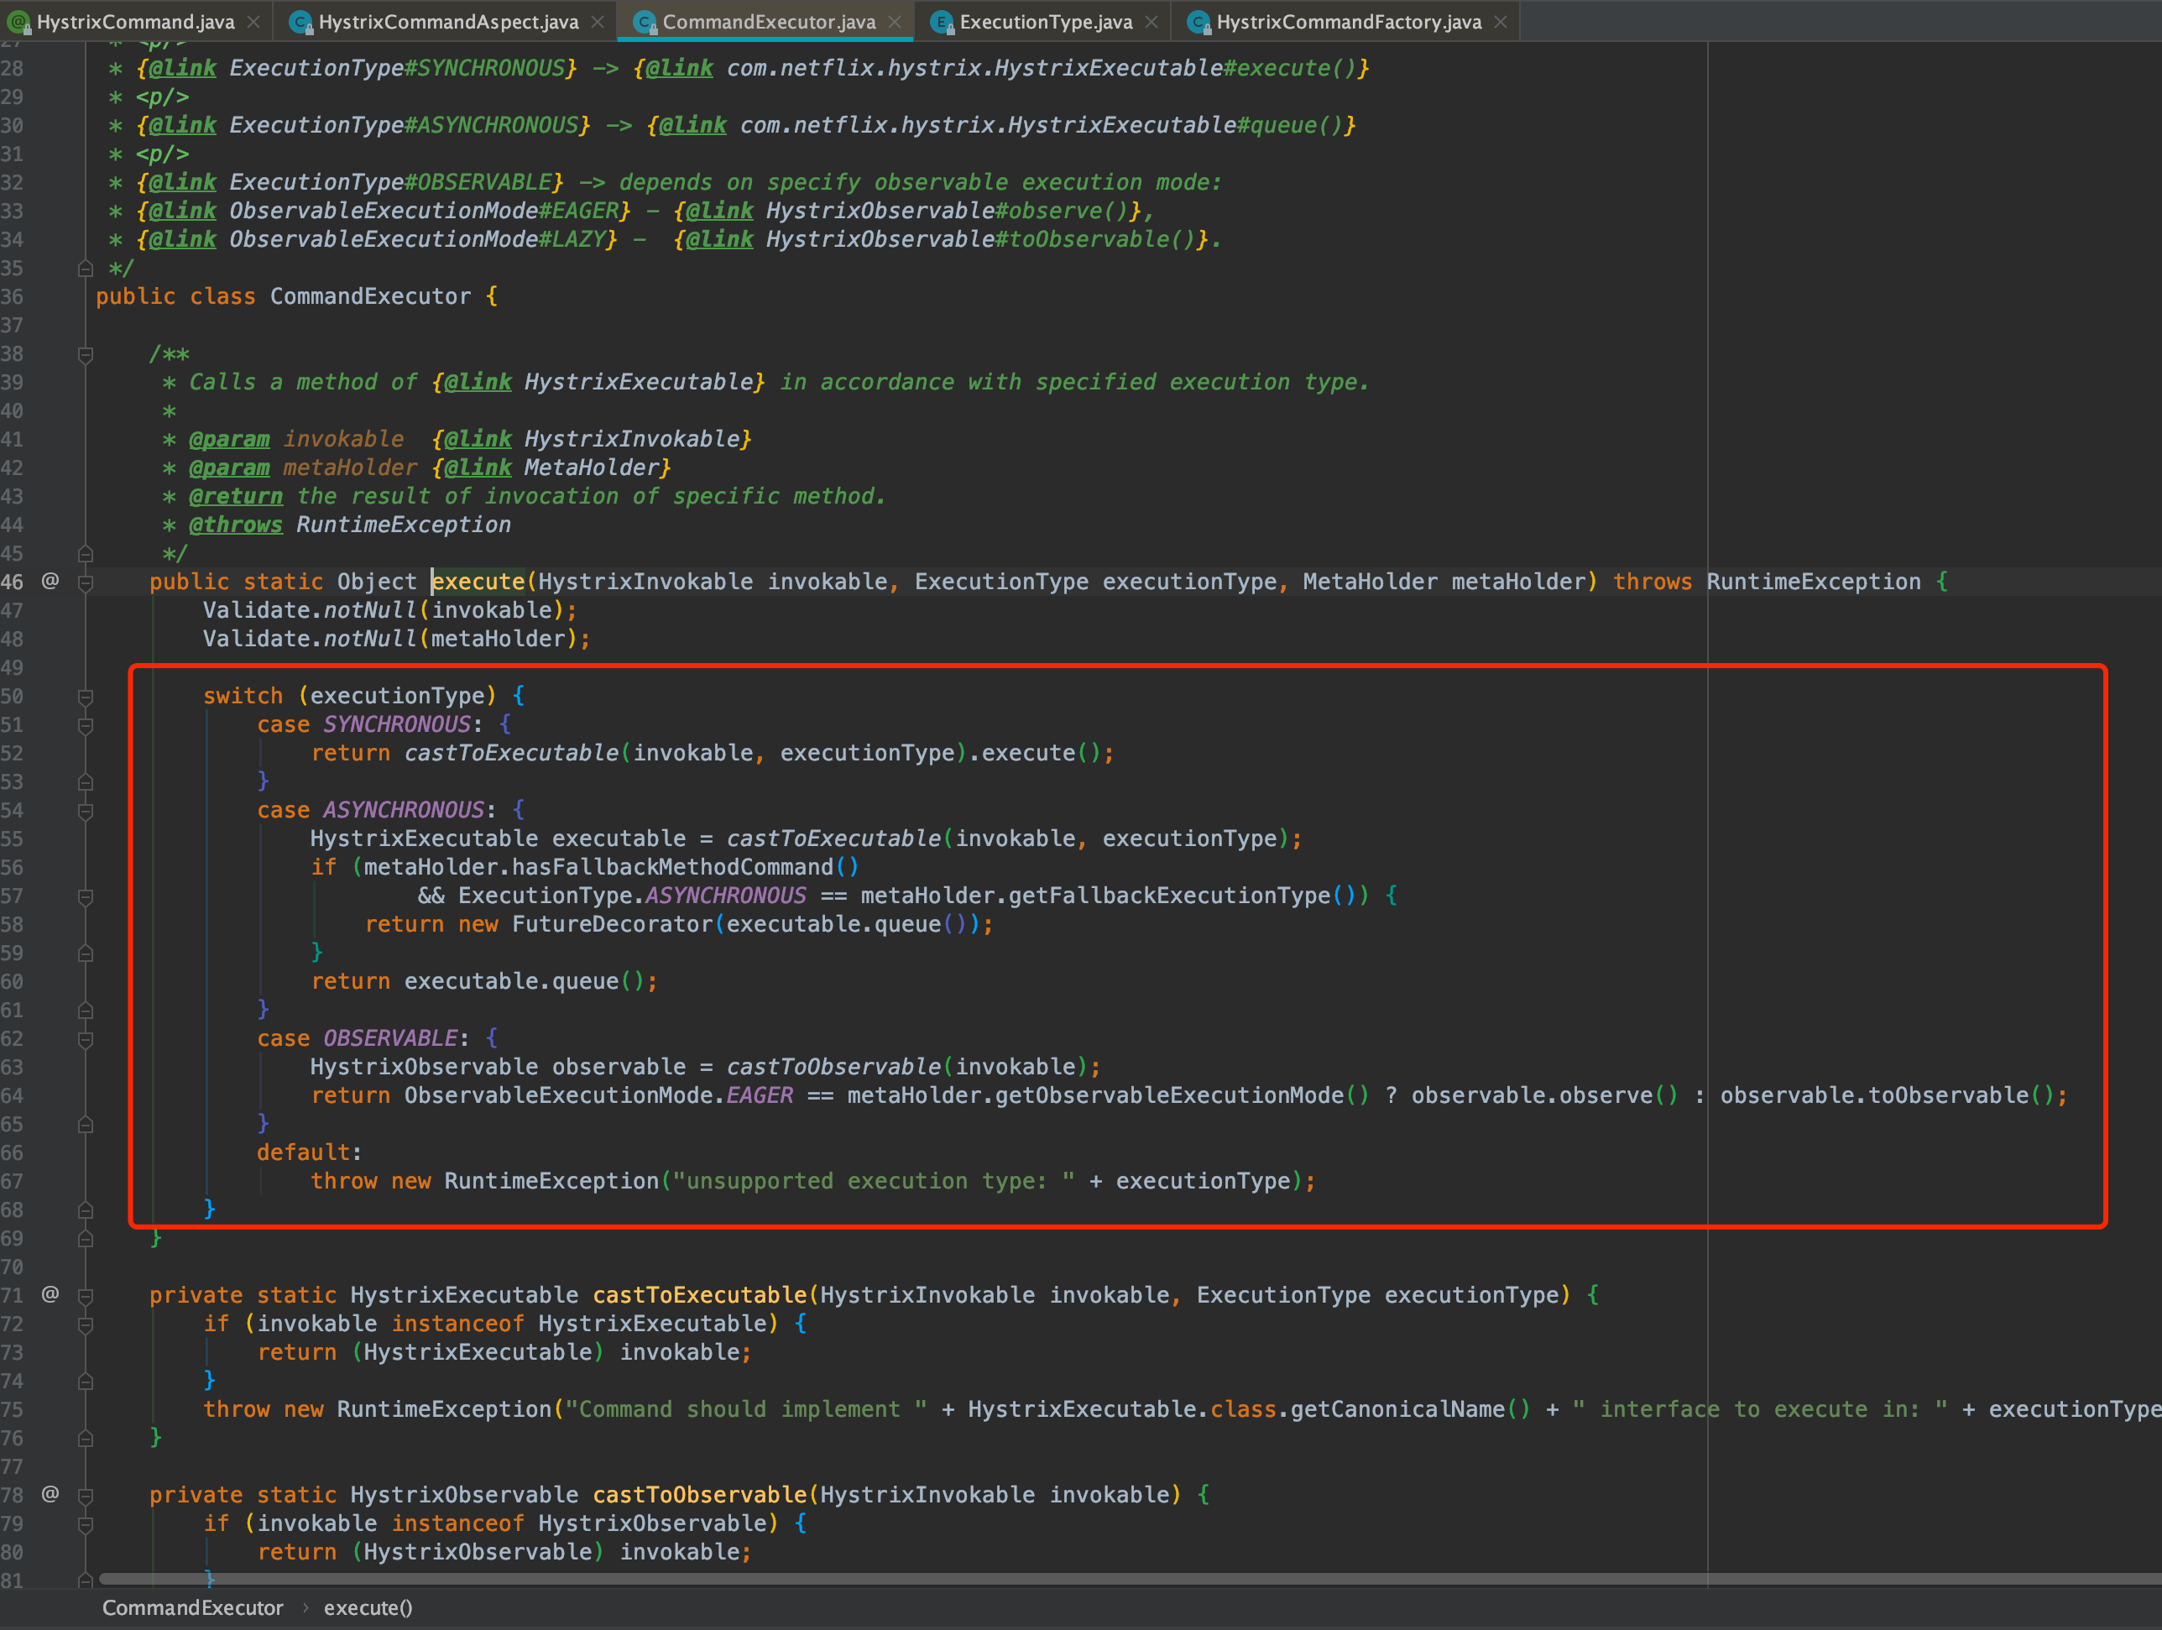The height and width of the screenshot is (1630, 2162).
Task: Click line number 52 in the gutter
Action: [x=13, y=754]
